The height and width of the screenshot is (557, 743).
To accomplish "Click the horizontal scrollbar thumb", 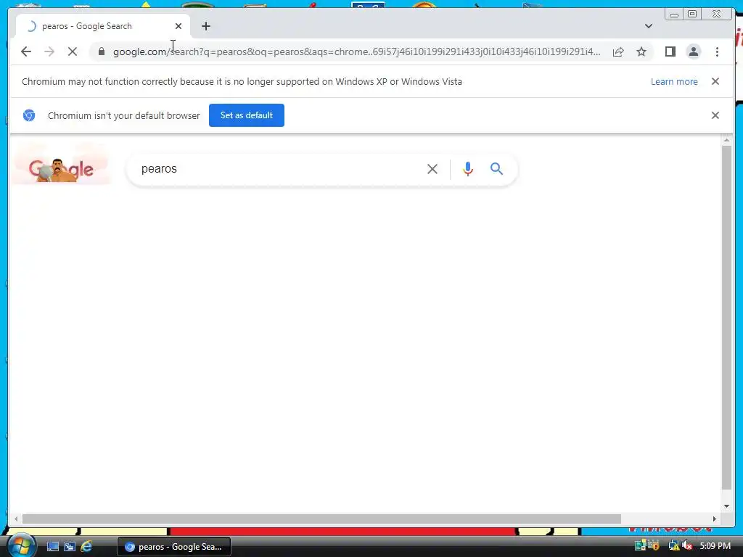I will [x=321, y=519].
